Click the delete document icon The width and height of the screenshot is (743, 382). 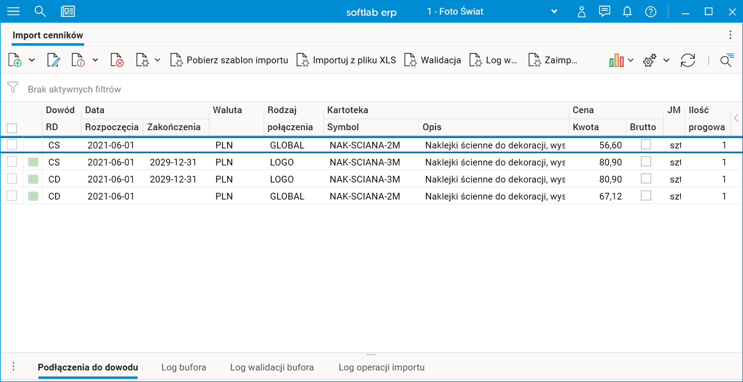pyautogui.click(x=117, y=60)
